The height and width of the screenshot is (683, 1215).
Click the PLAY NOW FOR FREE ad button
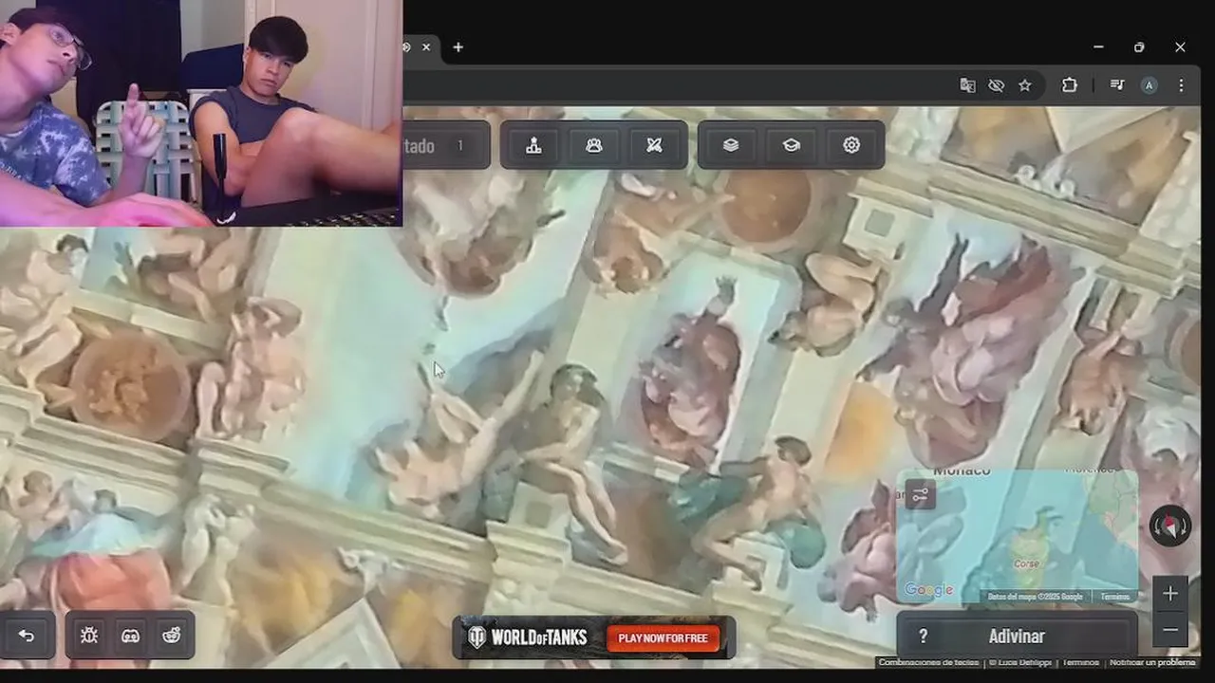click(x=664, y=638)
